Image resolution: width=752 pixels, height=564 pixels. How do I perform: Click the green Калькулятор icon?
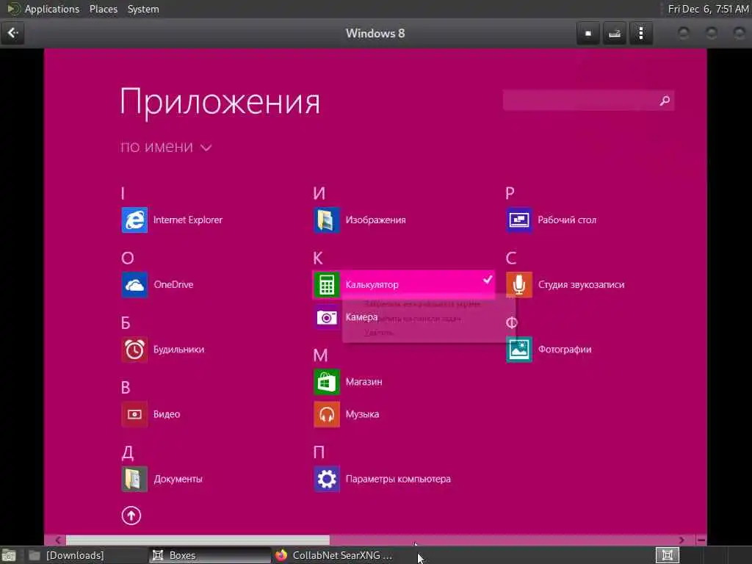pyautogui.click(x=327, y=284)
